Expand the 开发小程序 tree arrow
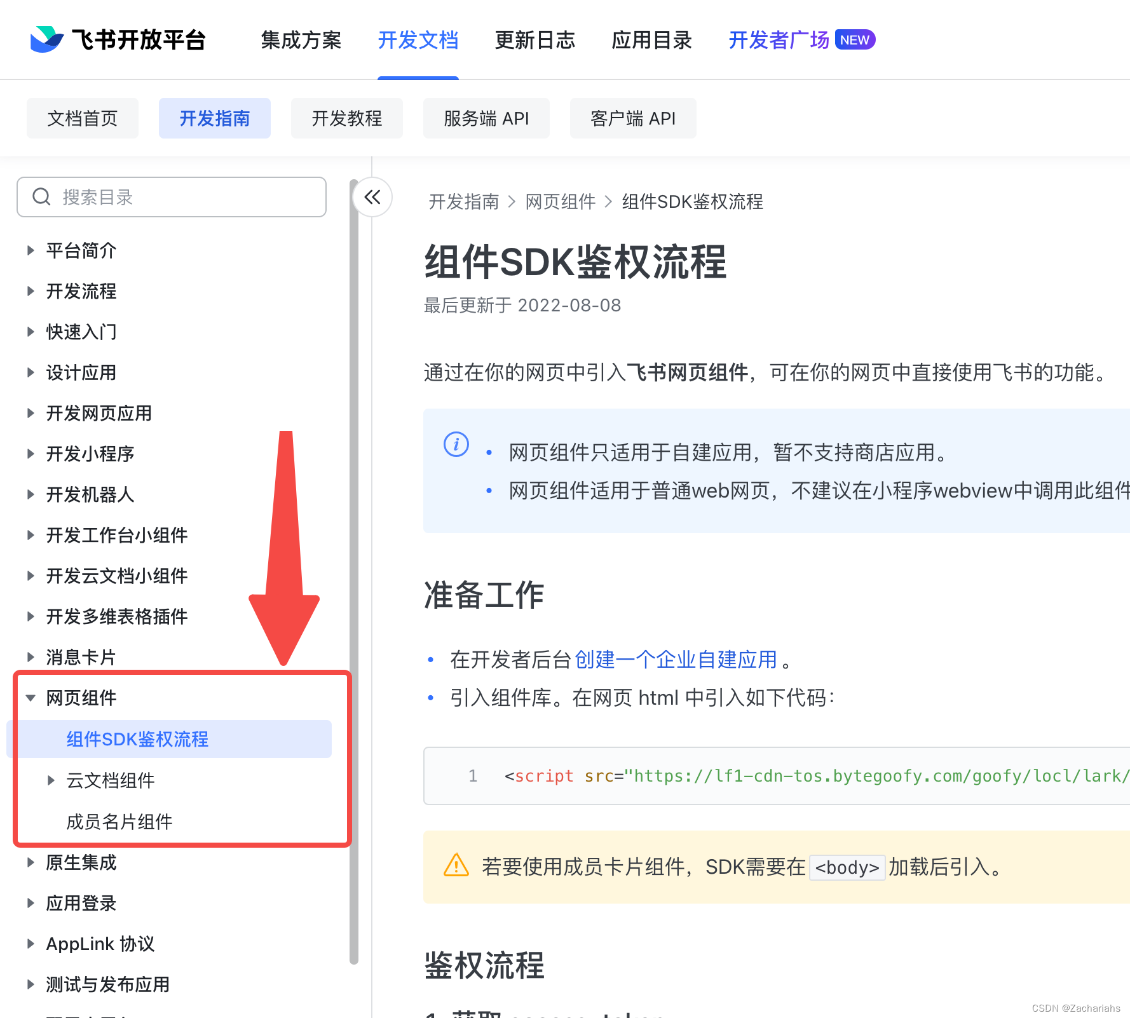Screen dimensions: 1130x1018 pos(31,454)
